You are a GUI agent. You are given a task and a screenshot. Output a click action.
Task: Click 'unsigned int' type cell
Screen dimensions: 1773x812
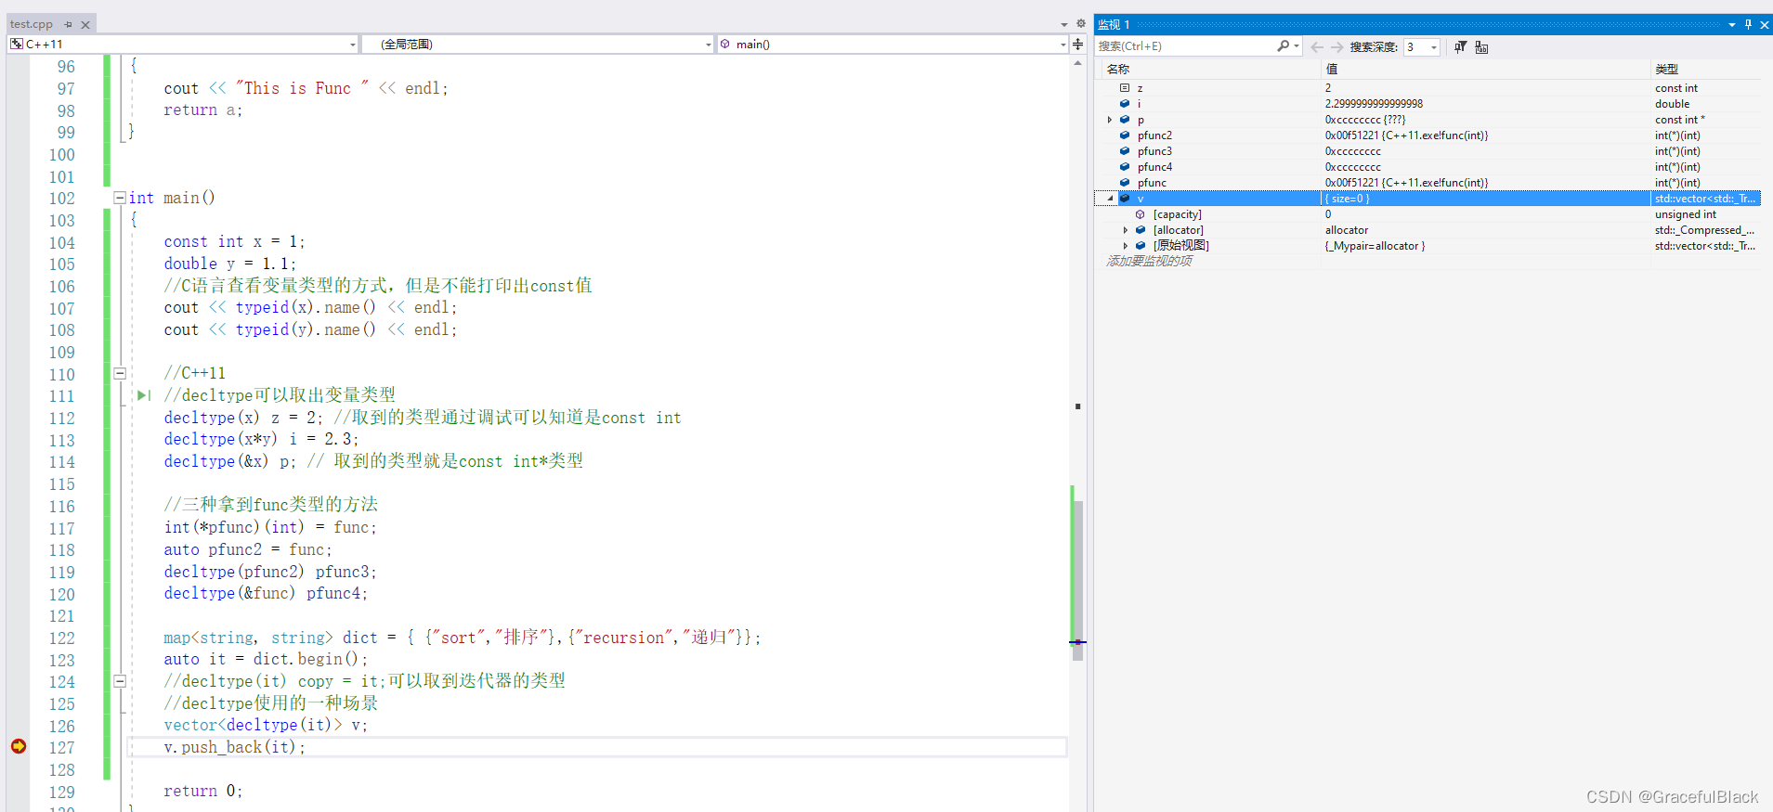coord(1685,214)
